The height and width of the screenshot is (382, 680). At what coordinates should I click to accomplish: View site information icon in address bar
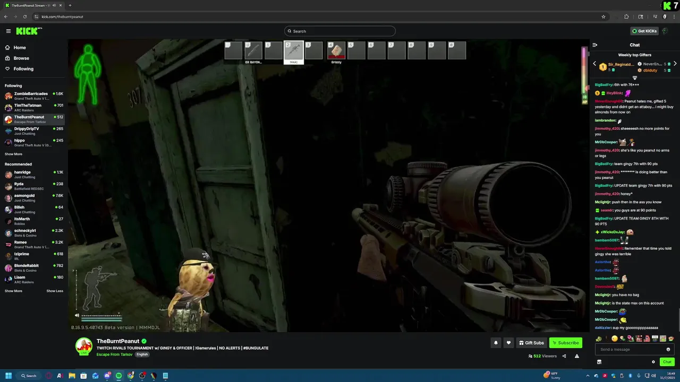(36, 16)
